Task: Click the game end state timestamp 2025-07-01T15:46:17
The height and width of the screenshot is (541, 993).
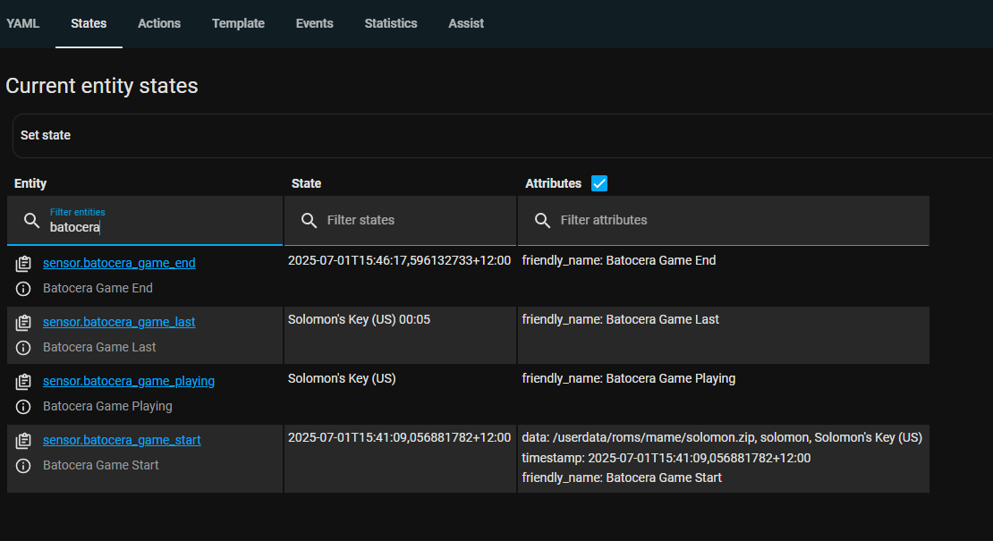Action: tap(399, 261)
